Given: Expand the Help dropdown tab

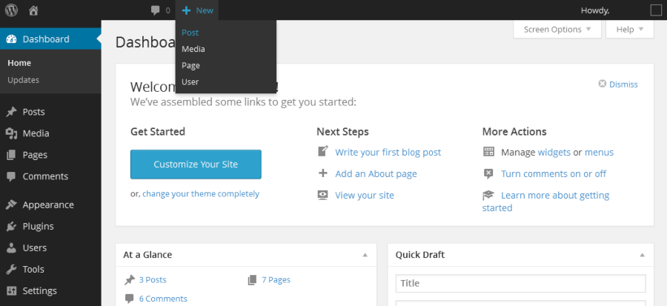Looking at the screenshot, I should click(x=629, y=30).
